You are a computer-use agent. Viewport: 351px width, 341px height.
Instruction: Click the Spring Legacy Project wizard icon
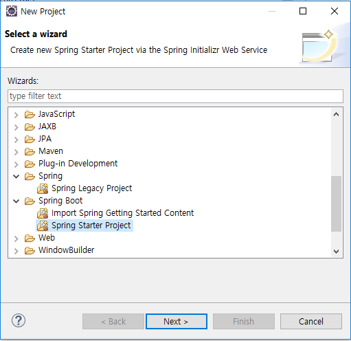point(43,188)
